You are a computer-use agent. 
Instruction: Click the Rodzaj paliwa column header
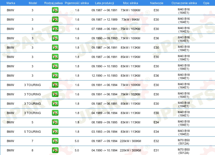point(53,3)
